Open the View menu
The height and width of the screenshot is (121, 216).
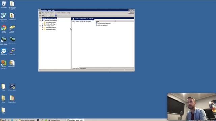coord(52,13)
